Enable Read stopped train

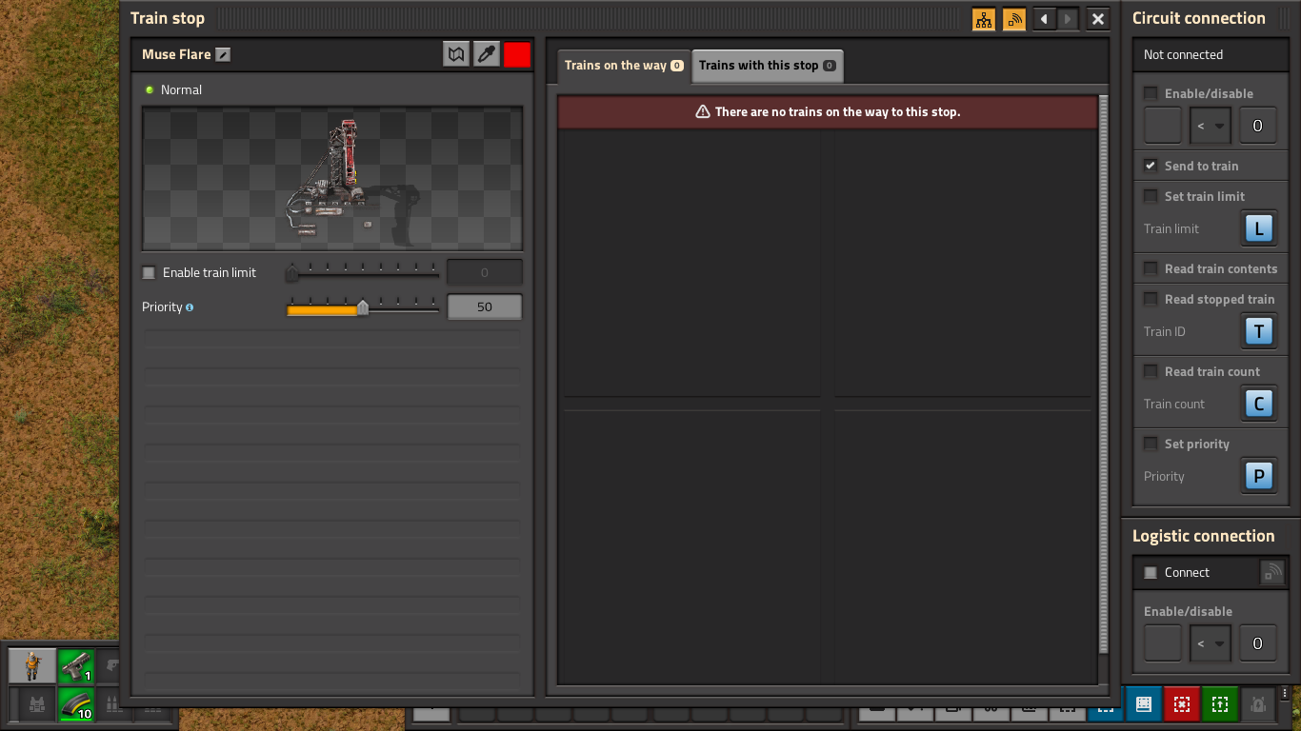pyautogui.click(x=1151, y=299)
